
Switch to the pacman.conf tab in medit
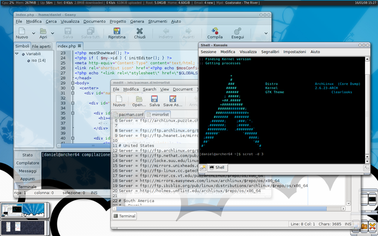129,114
